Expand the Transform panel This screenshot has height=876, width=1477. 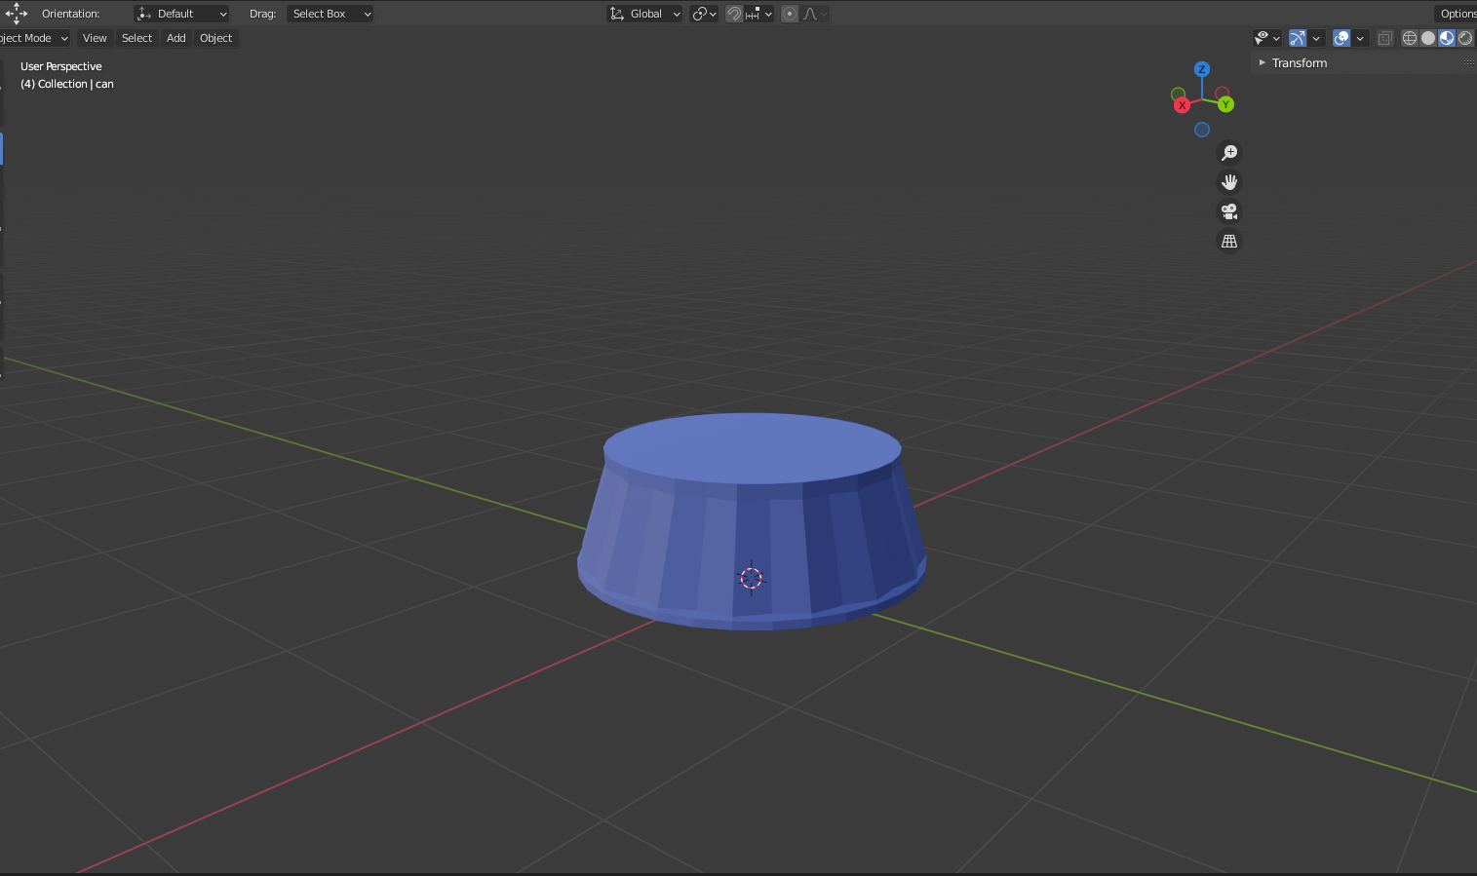pyautogui.click(x=1299, y=62)
